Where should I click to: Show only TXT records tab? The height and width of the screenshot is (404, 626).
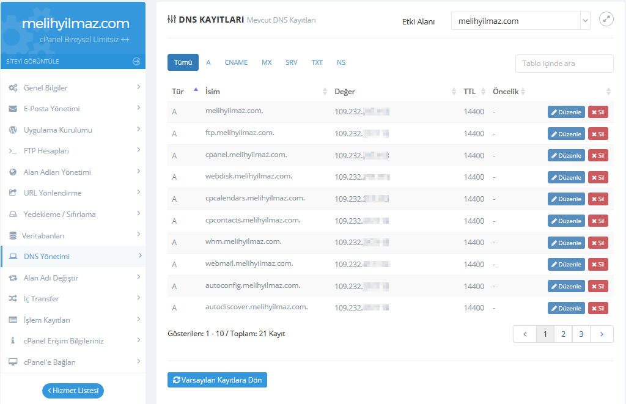317,62
